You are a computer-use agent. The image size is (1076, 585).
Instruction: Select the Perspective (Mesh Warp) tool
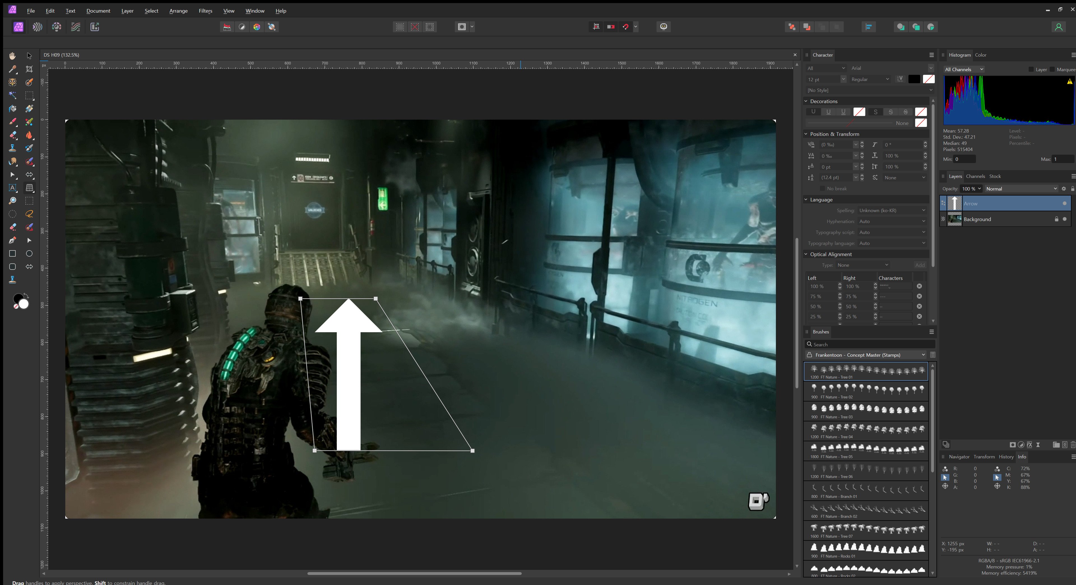point(29,188)
